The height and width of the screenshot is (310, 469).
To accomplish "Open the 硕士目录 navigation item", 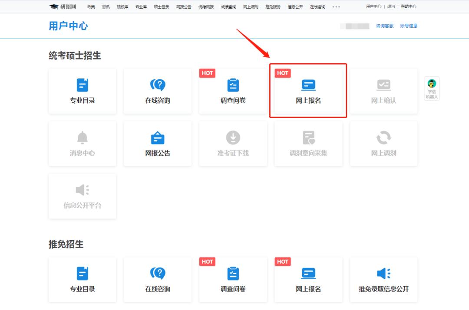I will coord(161,7).
